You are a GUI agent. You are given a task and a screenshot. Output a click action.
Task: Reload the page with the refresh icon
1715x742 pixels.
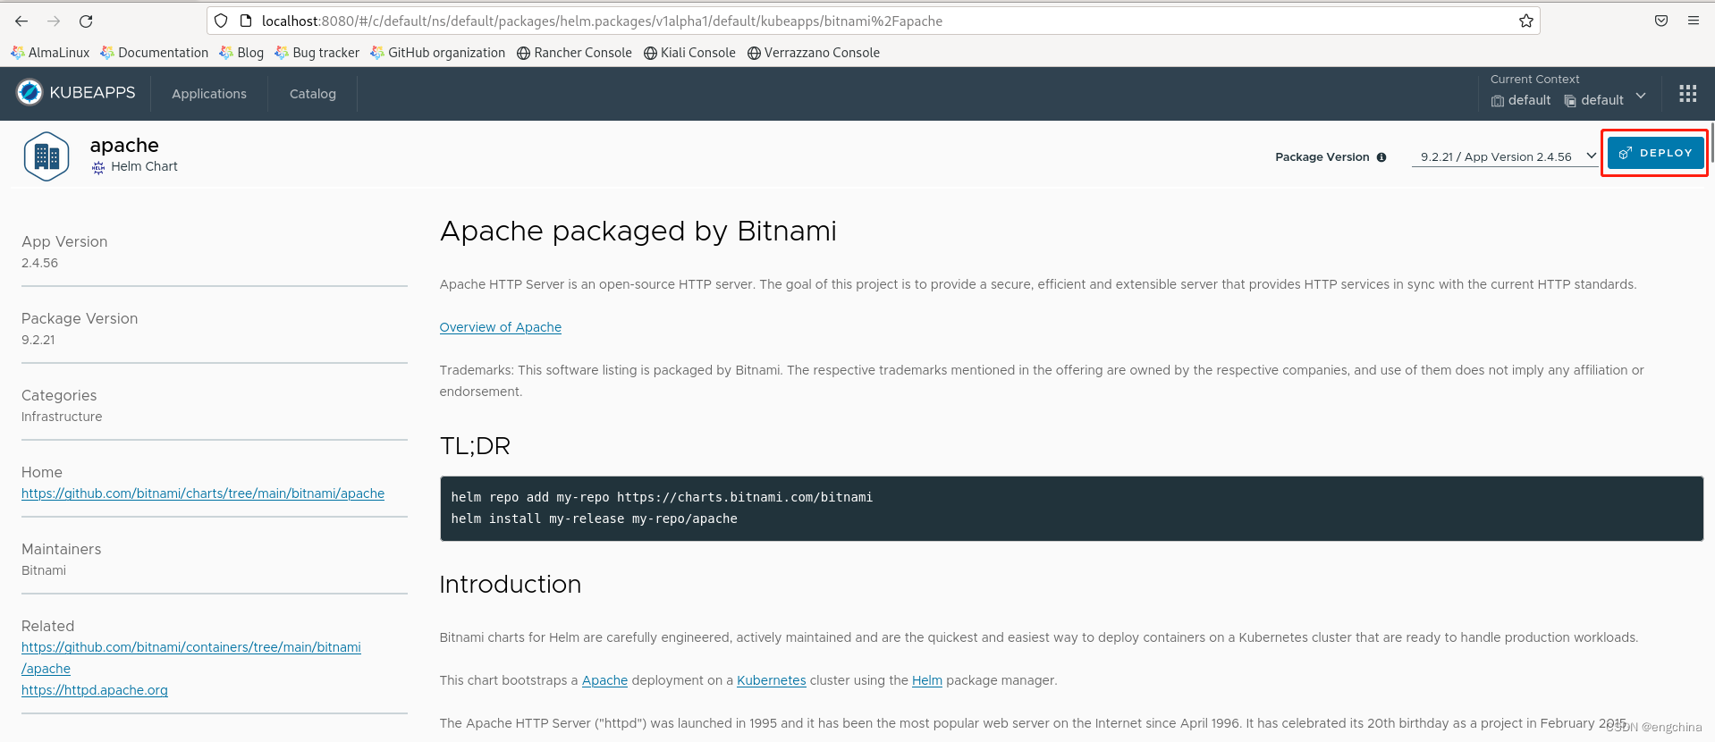[x=86, y=21]
